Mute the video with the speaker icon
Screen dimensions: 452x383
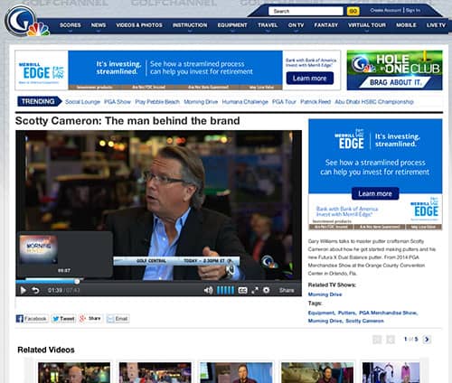[208, 290]
